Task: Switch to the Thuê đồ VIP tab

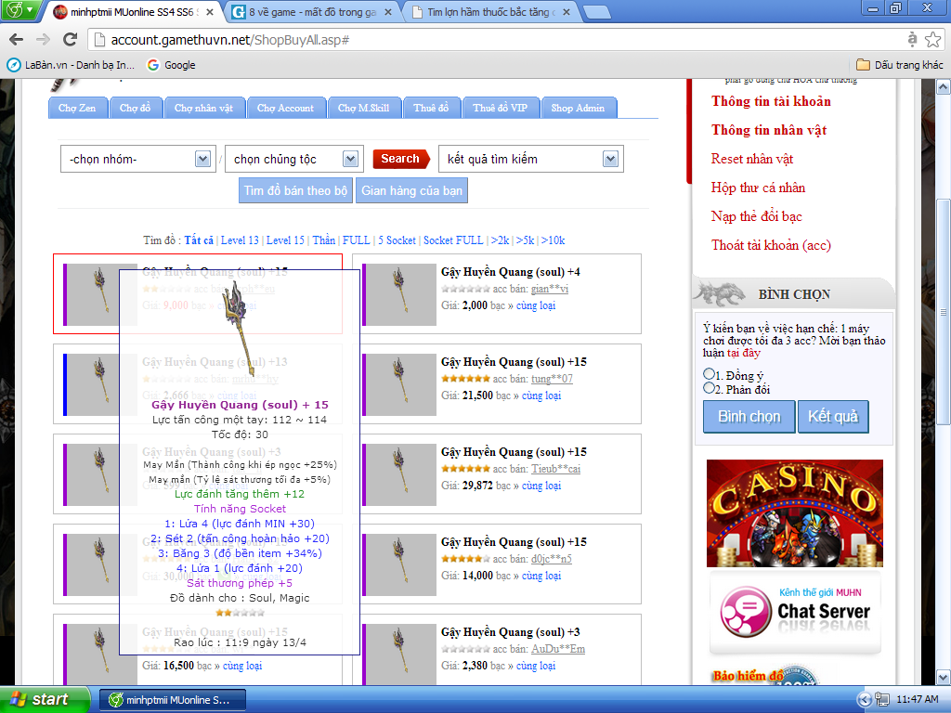Action: (x=501, y=108)
